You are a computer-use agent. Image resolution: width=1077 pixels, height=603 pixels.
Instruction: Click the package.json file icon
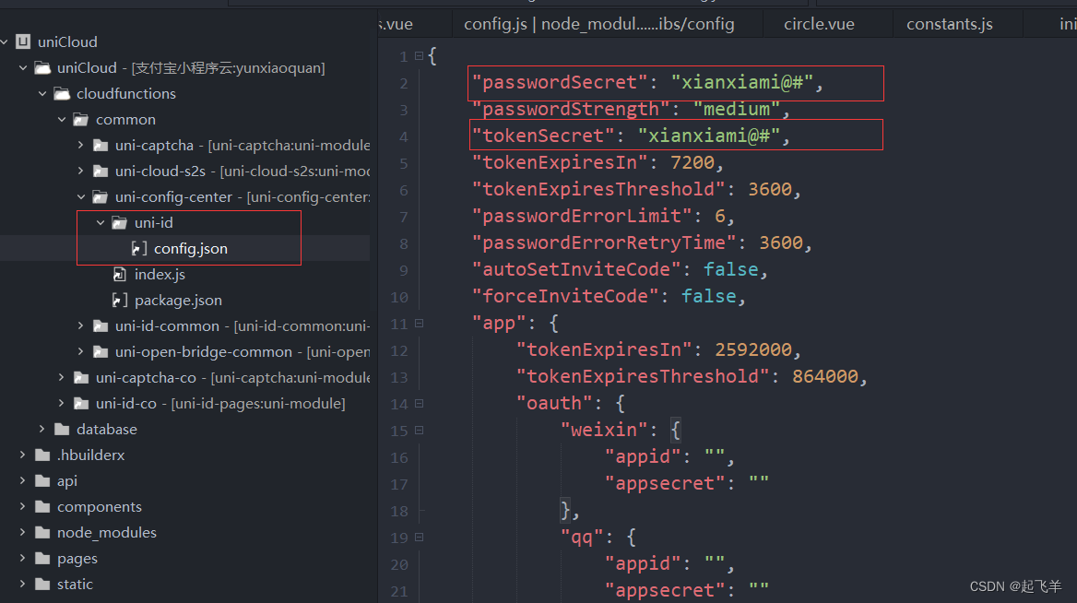tap(120, 301)
